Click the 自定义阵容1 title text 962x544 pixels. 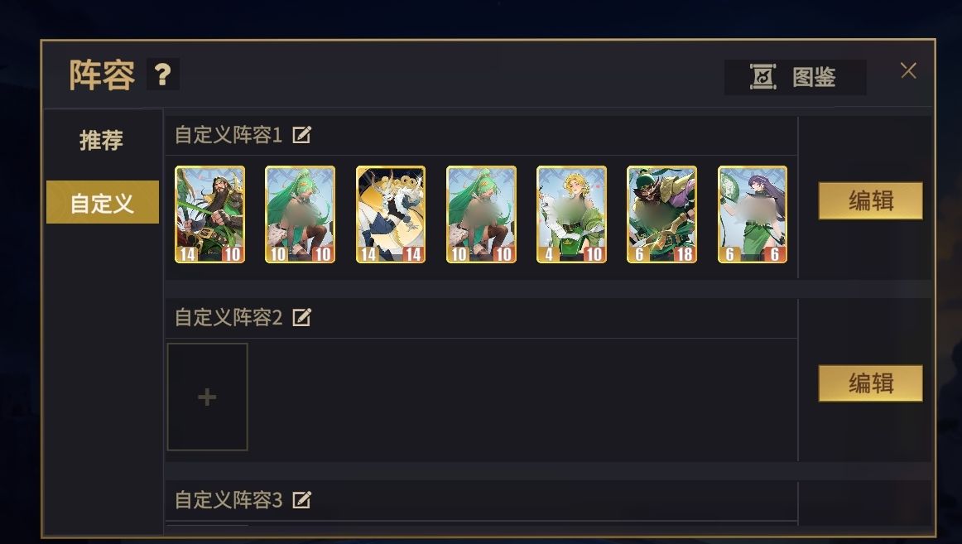(228, 135)
